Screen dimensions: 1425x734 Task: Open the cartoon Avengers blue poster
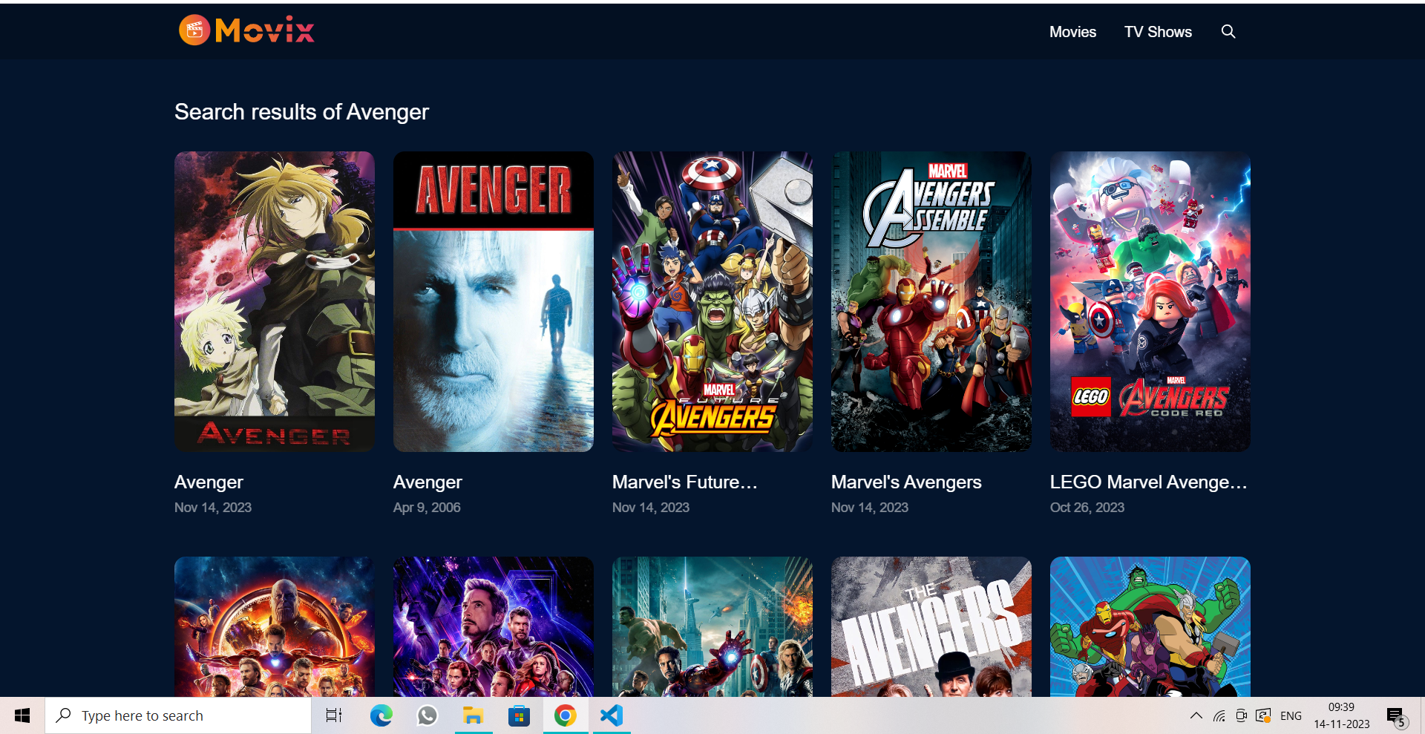(1150, 626)
